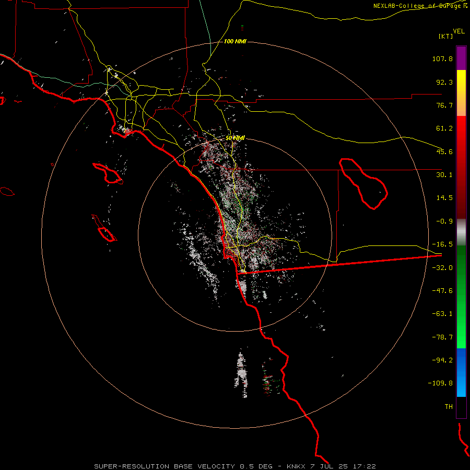Click the purple segment of velocity color bar
Image resolution: width=470 pixels, height=470 pixels.
(x=461, y=58)
